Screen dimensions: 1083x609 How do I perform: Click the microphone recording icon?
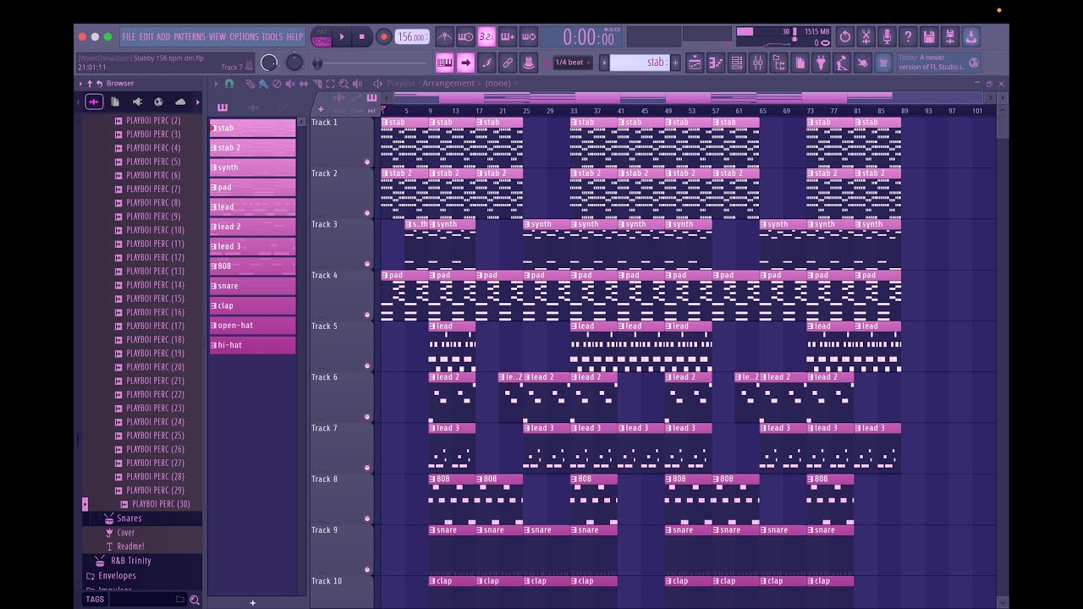tap(887, 37)
